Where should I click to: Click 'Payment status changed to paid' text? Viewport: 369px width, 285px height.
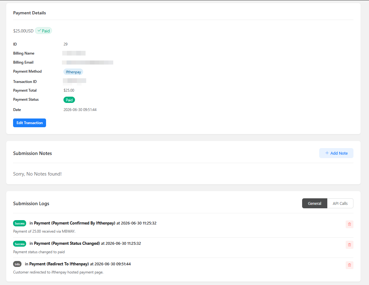(x=39, y=252)
